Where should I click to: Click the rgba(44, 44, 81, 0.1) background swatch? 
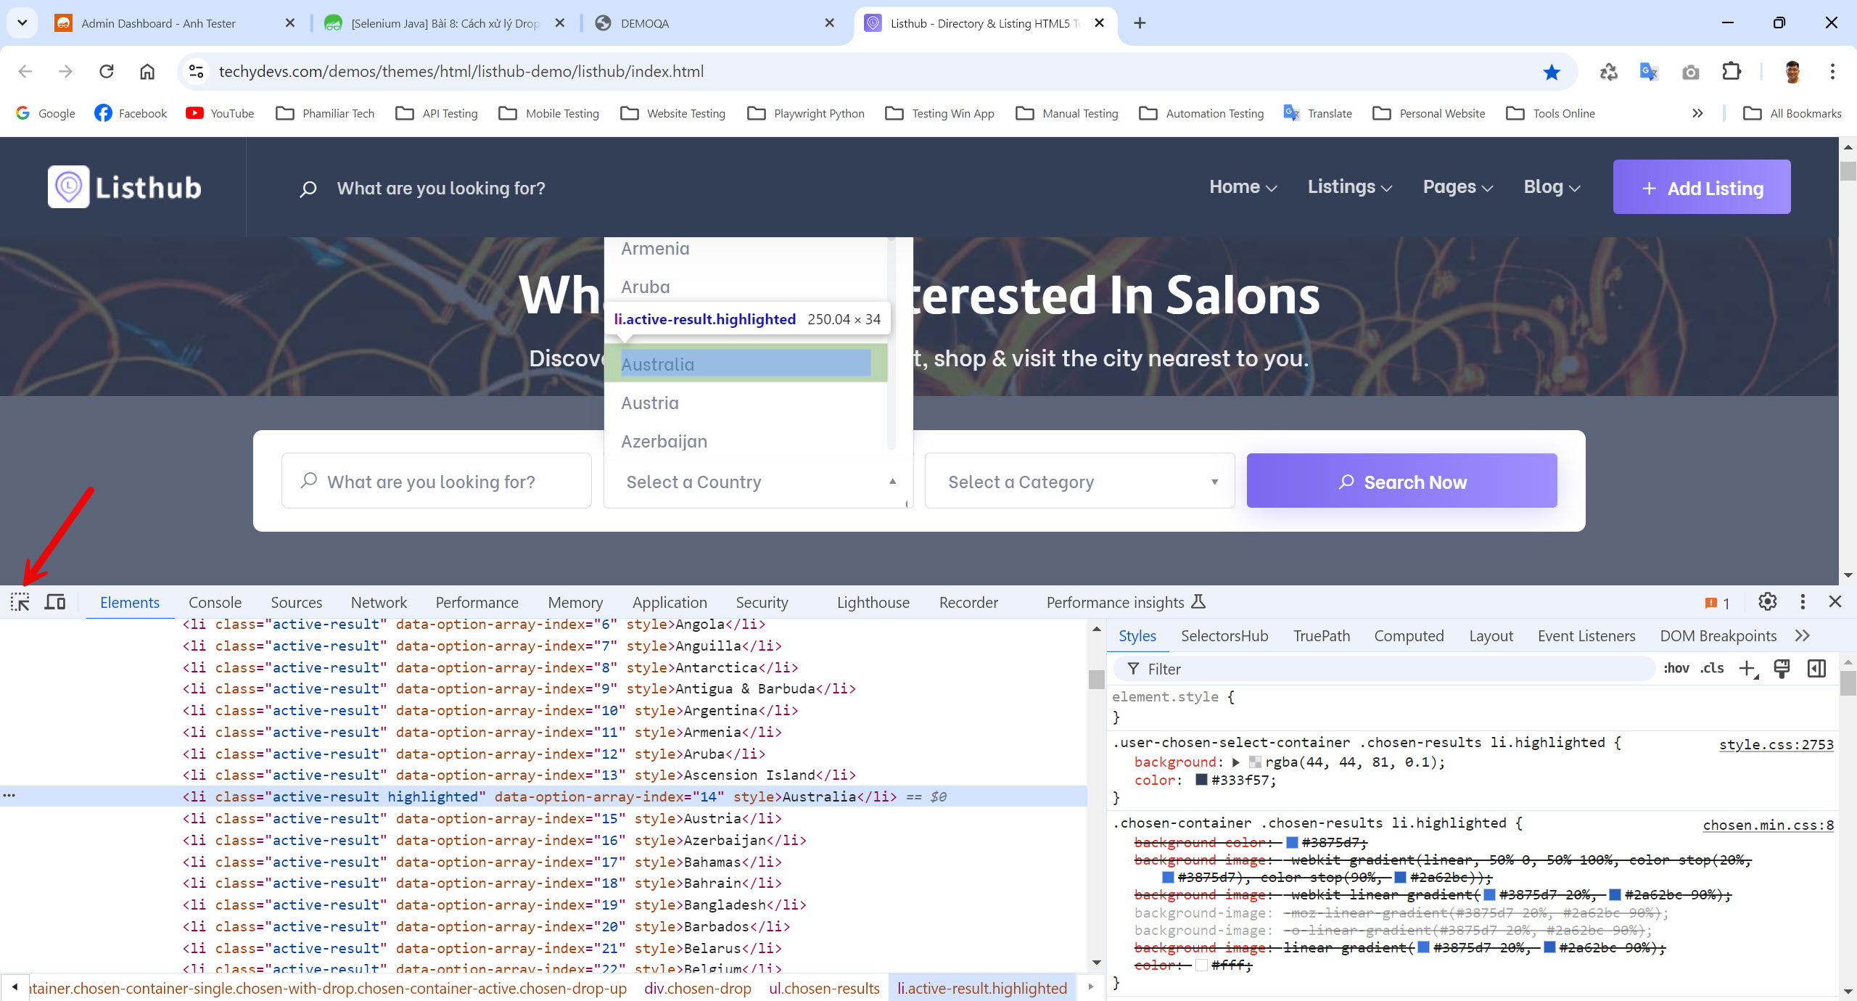click(x=1254, y=762)
